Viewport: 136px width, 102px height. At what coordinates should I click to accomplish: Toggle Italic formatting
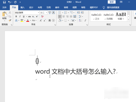click(x=20, y=17)
